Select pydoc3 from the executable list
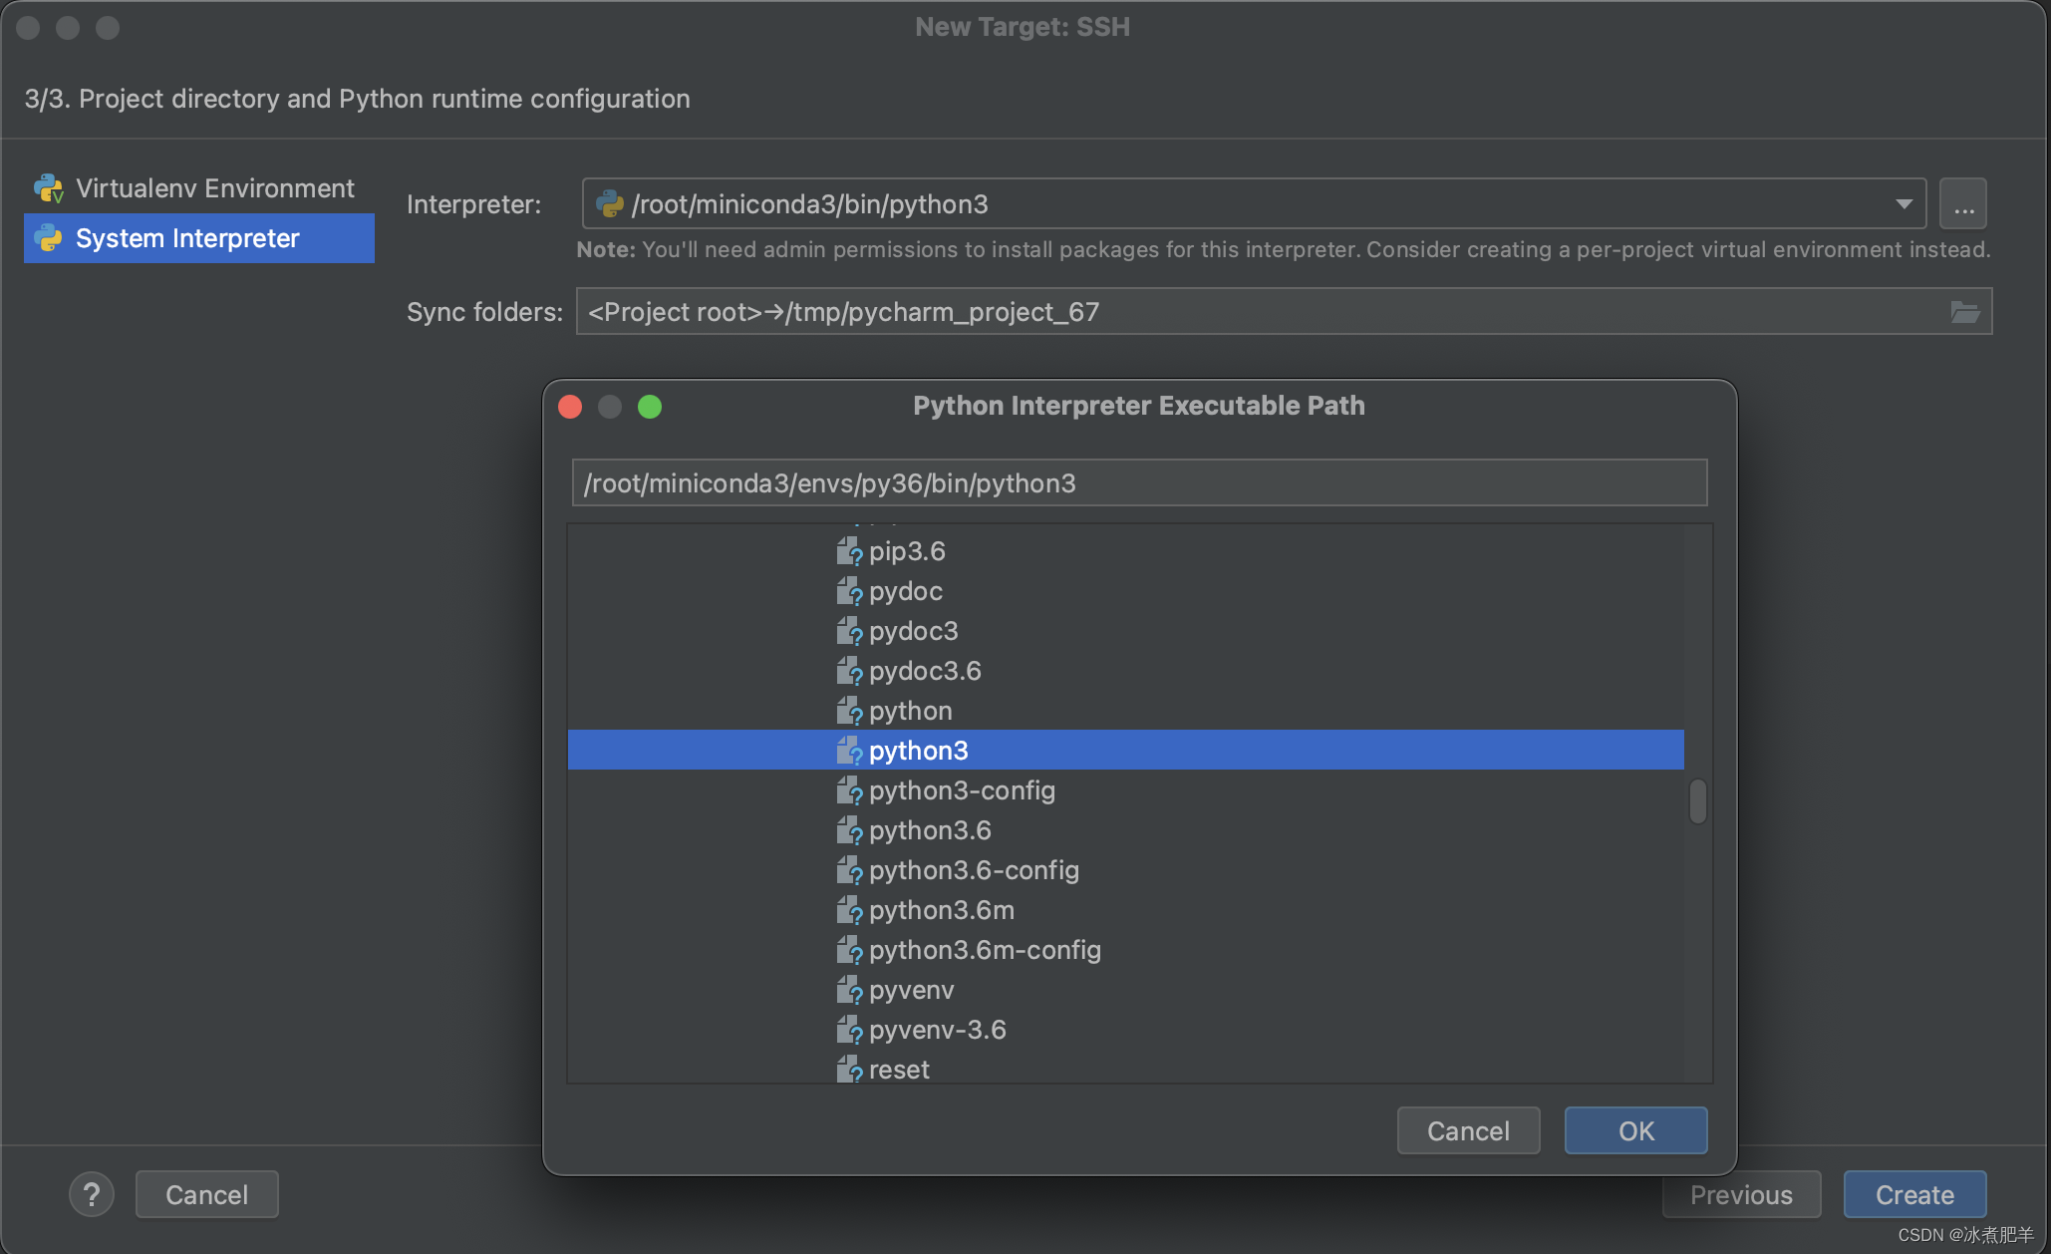Image resolution: width=2051 pixels, height=1254 pixels. pyautogui.click(x=912, y=630)
